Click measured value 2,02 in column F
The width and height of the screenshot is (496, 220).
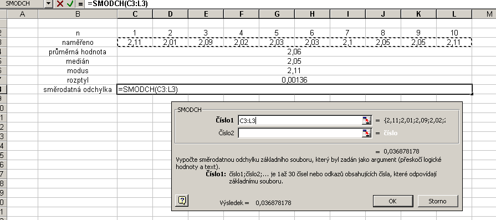click(x=242, y=42)
